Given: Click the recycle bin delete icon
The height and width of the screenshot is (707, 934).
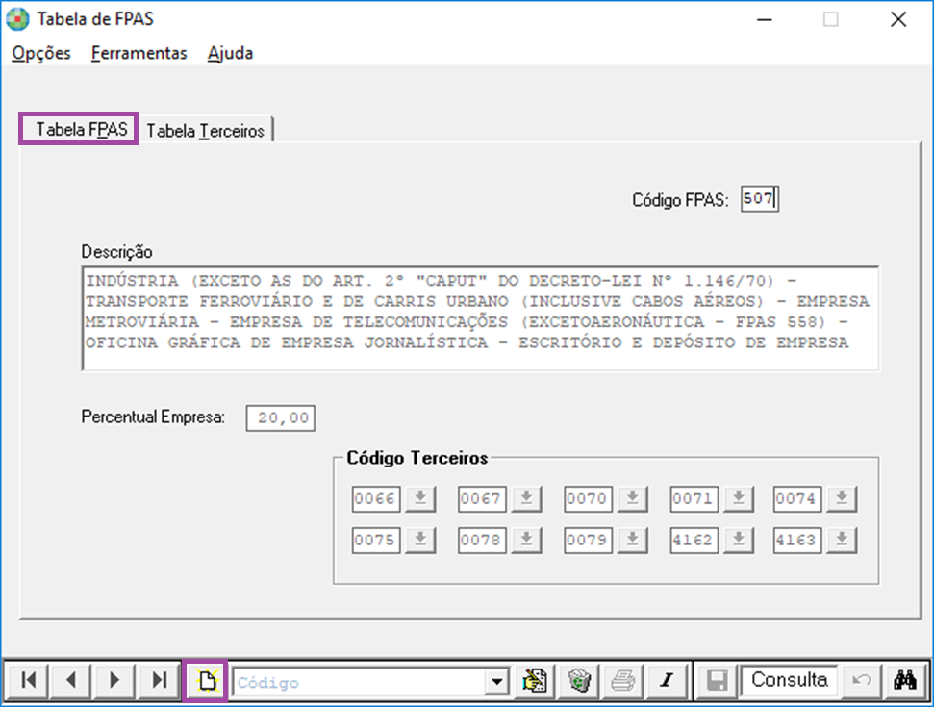Looking at the screenshot, I should pos(579,680).
